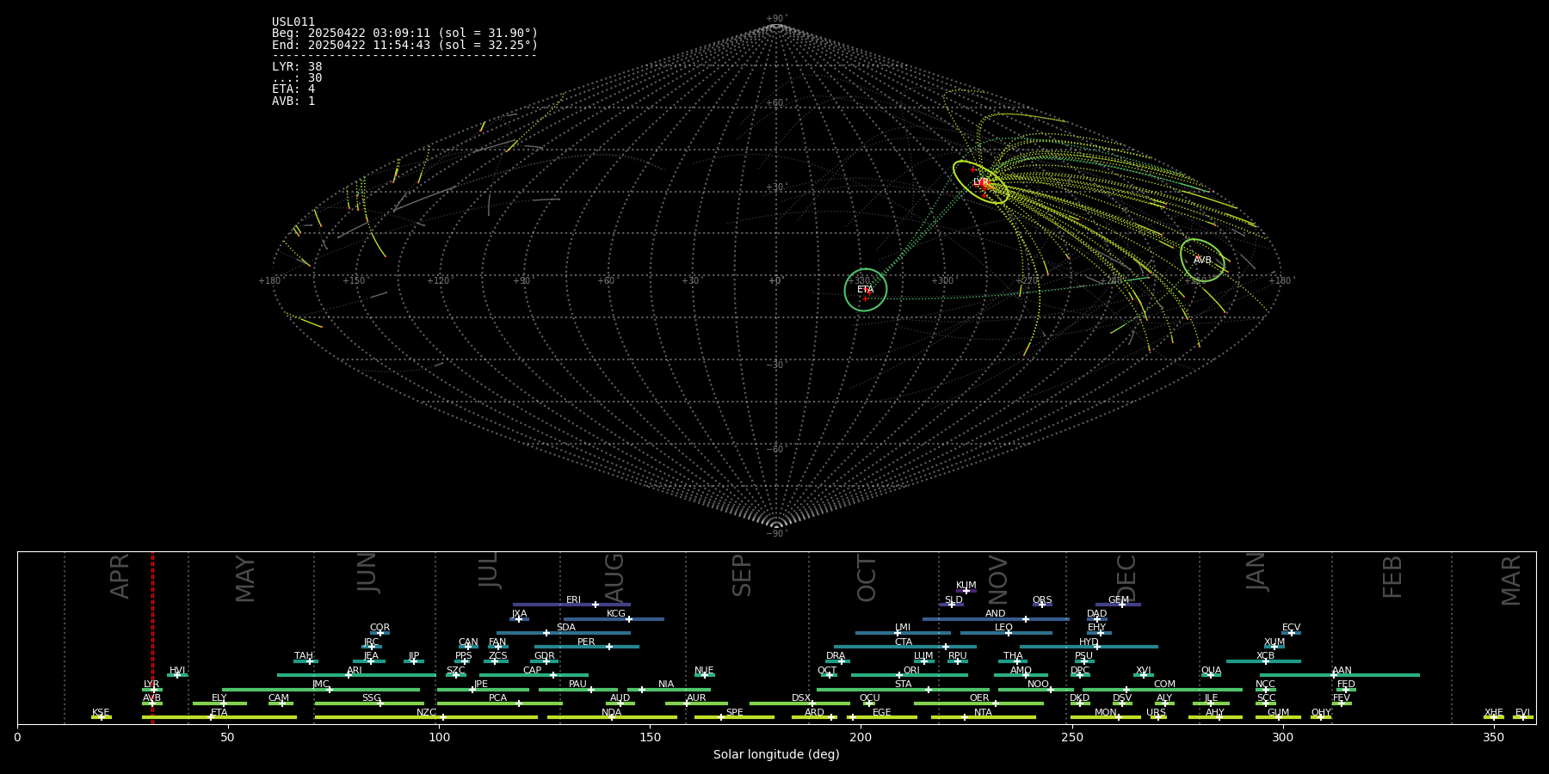Click the 350 tick on solar longitude axis

[1493, 737]
